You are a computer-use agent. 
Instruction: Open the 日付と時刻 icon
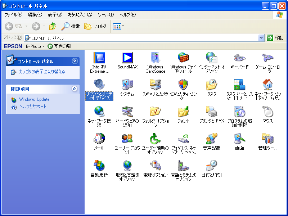pos(212,166)
